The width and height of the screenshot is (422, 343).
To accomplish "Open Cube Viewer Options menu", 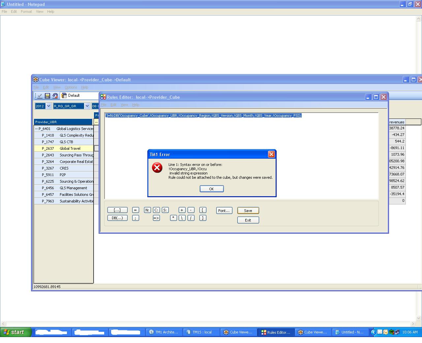I will point(71,87).
